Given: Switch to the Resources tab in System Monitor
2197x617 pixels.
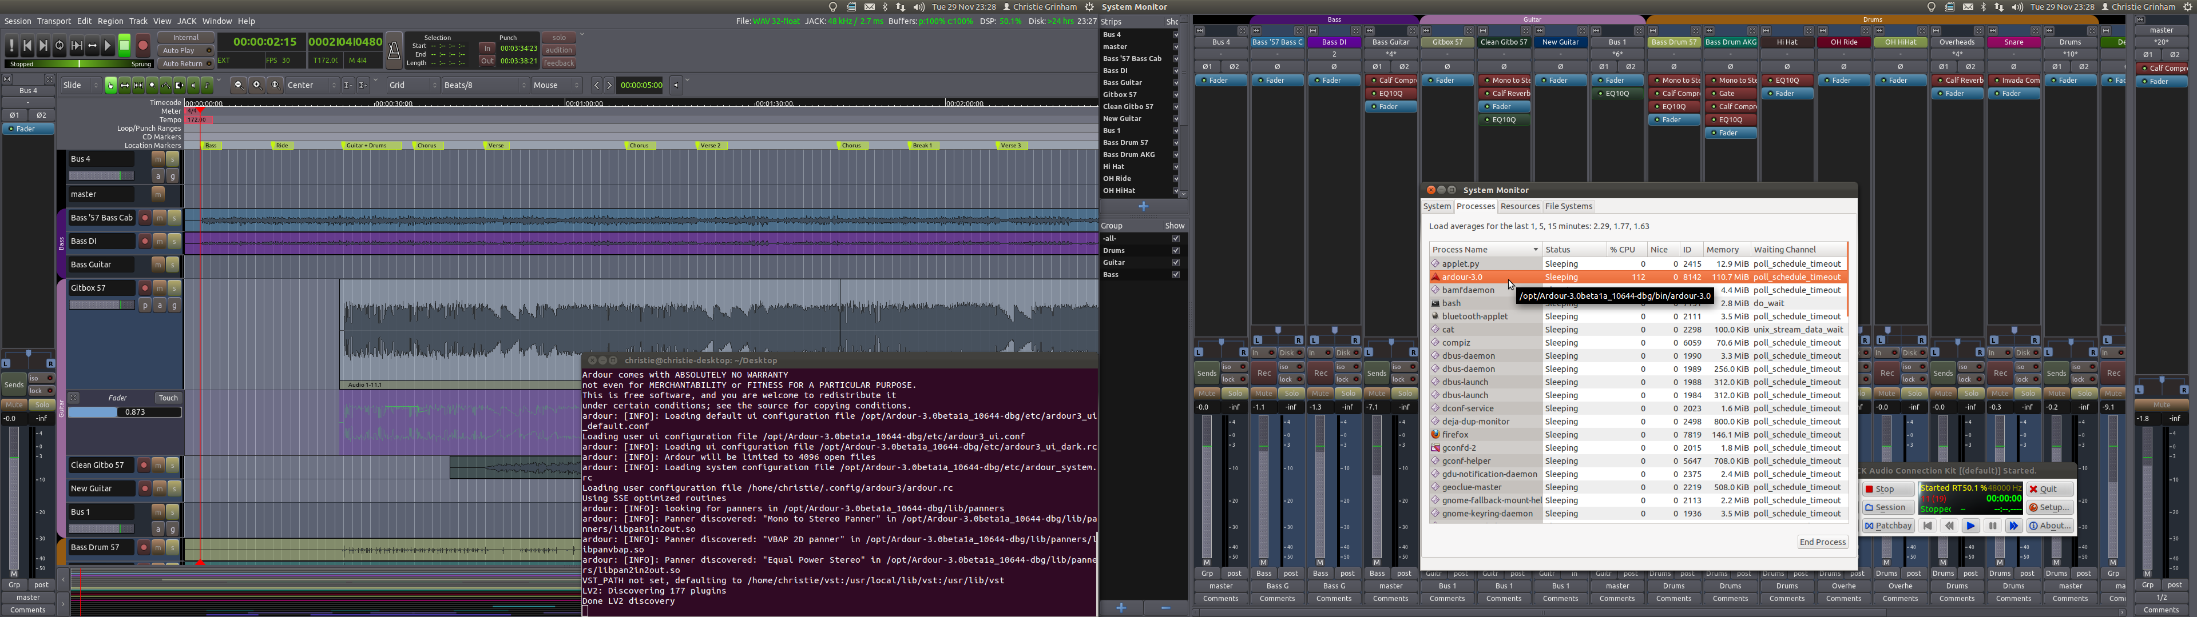Looking at the screenshot, I should [1519, 206].
